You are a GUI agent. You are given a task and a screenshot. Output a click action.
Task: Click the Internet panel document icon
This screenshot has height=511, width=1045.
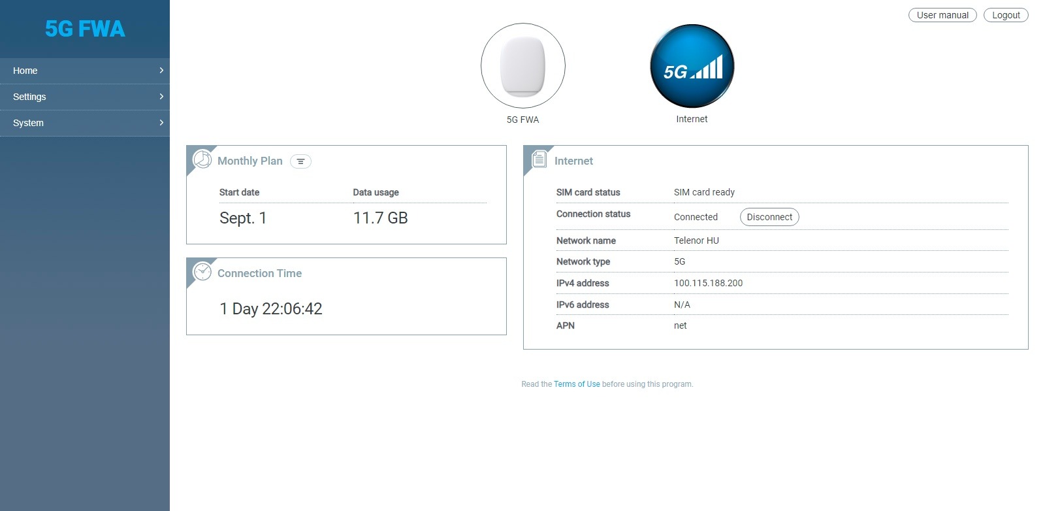pos(539,159)
